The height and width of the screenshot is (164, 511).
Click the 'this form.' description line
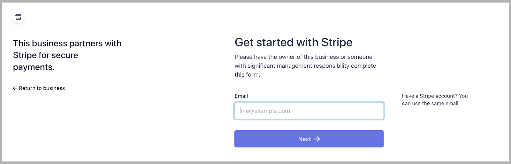pos(247,74)
